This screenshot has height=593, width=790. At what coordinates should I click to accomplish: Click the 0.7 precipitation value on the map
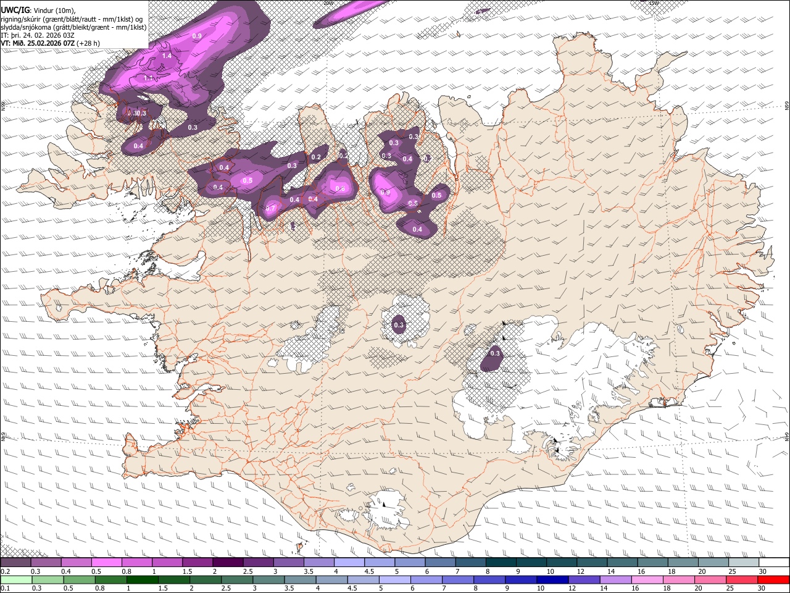click(x=270, y=209)
